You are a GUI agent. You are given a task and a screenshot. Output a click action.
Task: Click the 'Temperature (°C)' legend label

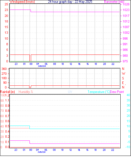point(99,92)
